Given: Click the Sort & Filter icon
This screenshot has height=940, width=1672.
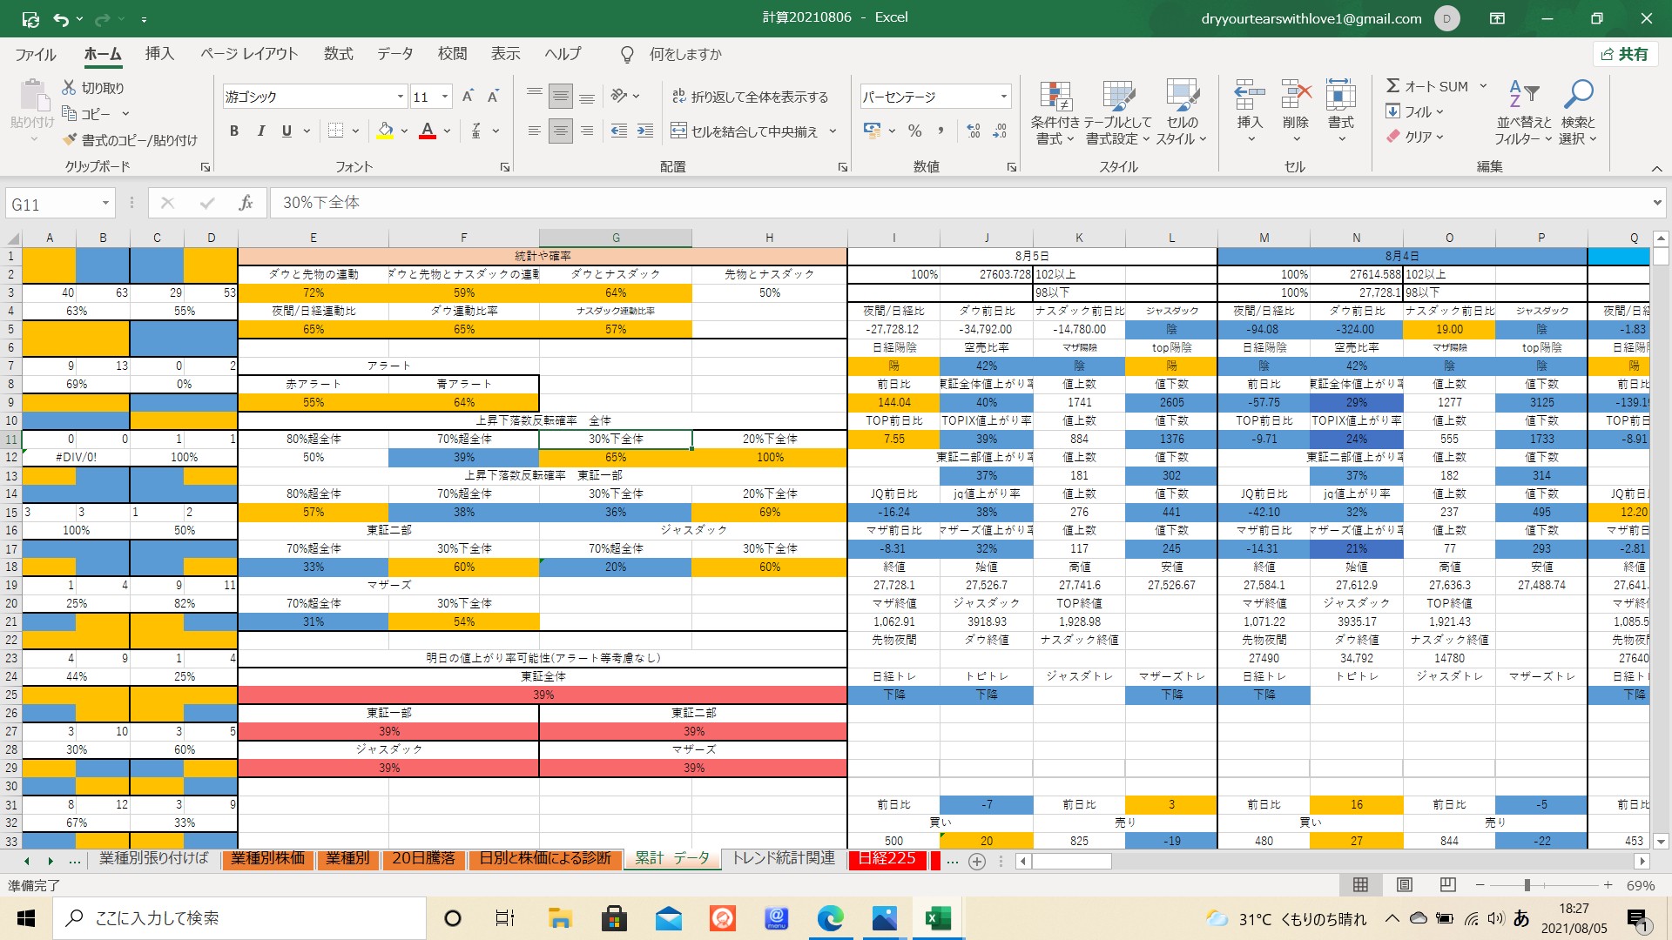Looking at the screenshot, I should pyautogui.click(x=1524, y=113).
